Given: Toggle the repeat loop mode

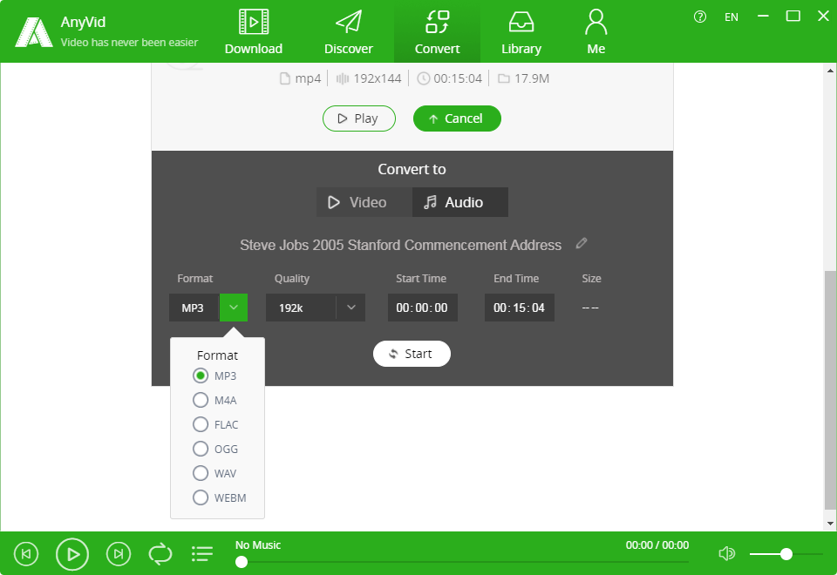Looking at the screenshot, I should coord(160,554).
